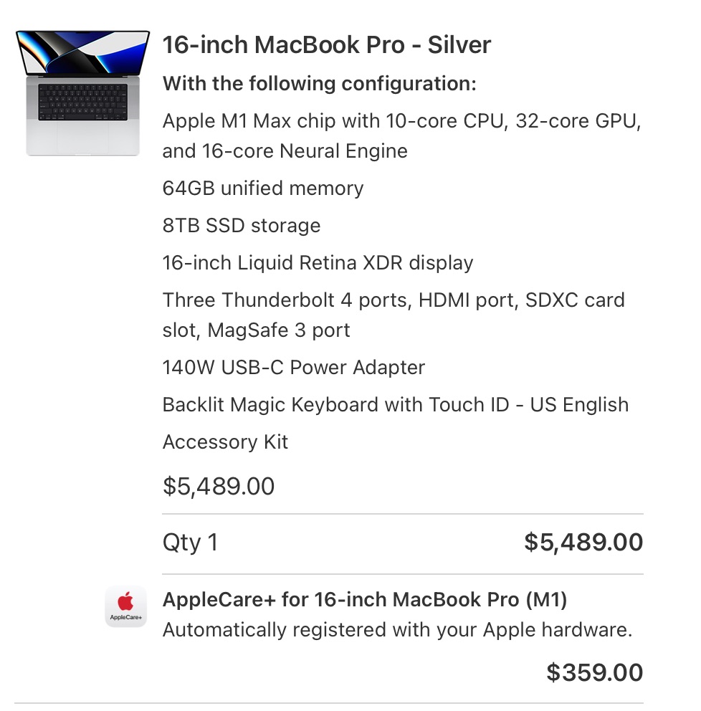Click the "With the following configuration" subheading
This screenshot has width=701, height=711.
[x=319, y=84]
